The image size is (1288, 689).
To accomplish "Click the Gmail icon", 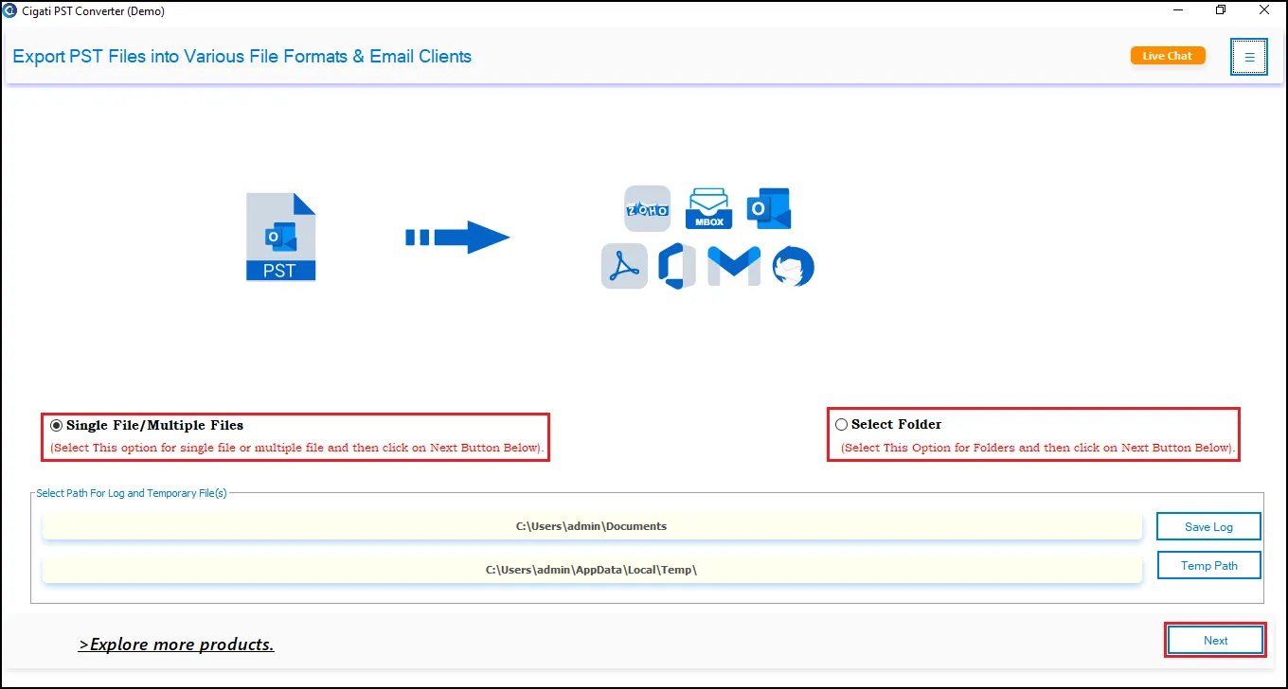I will [x=734, y=266].
